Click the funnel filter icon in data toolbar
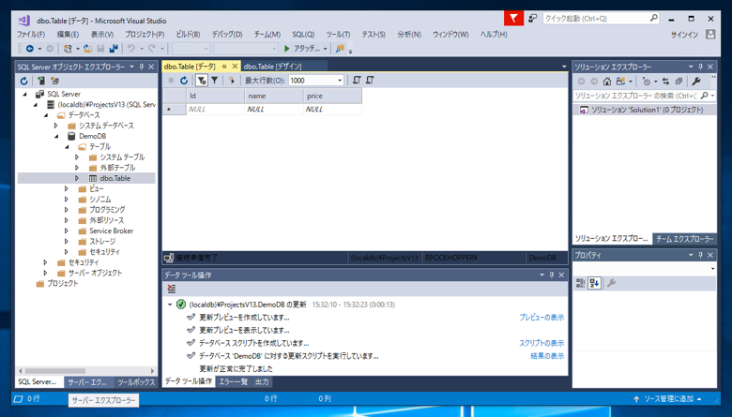This screenshot has width=732, height=417. point(214,81)
